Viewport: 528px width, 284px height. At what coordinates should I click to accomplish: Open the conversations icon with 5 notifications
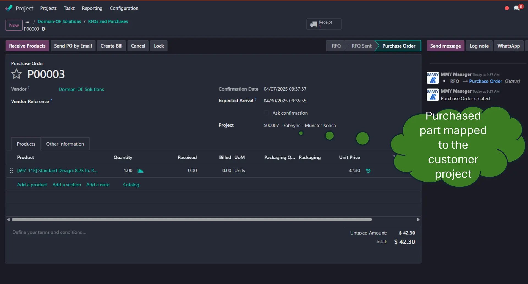click(517, 8)
